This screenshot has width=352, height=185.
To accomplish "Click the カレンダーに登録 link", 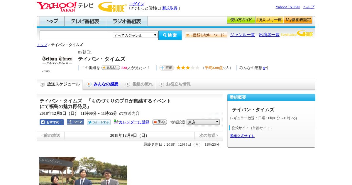I will [x=134, y=122].
